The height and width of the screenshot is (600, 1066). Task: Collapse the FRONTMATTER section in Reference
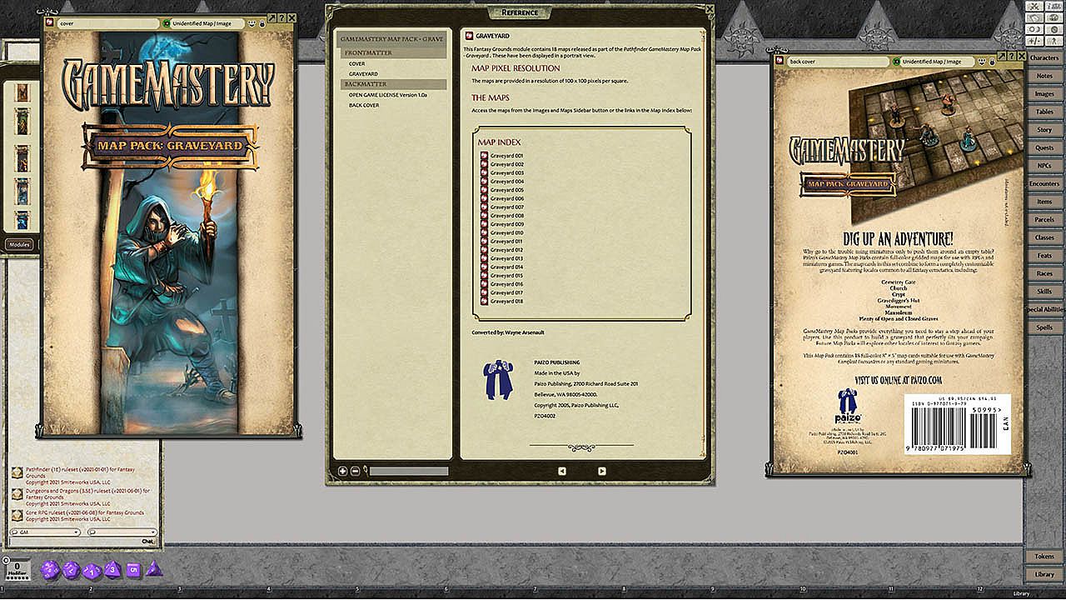tap(392, 52)
